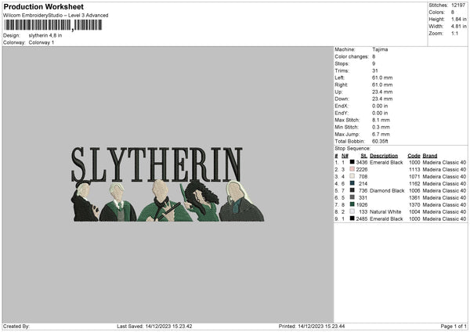Image resolution: width=470 pixels, height=332 pixels.
Task: Click the Stop Sequence label
Action: click(352, 147)
